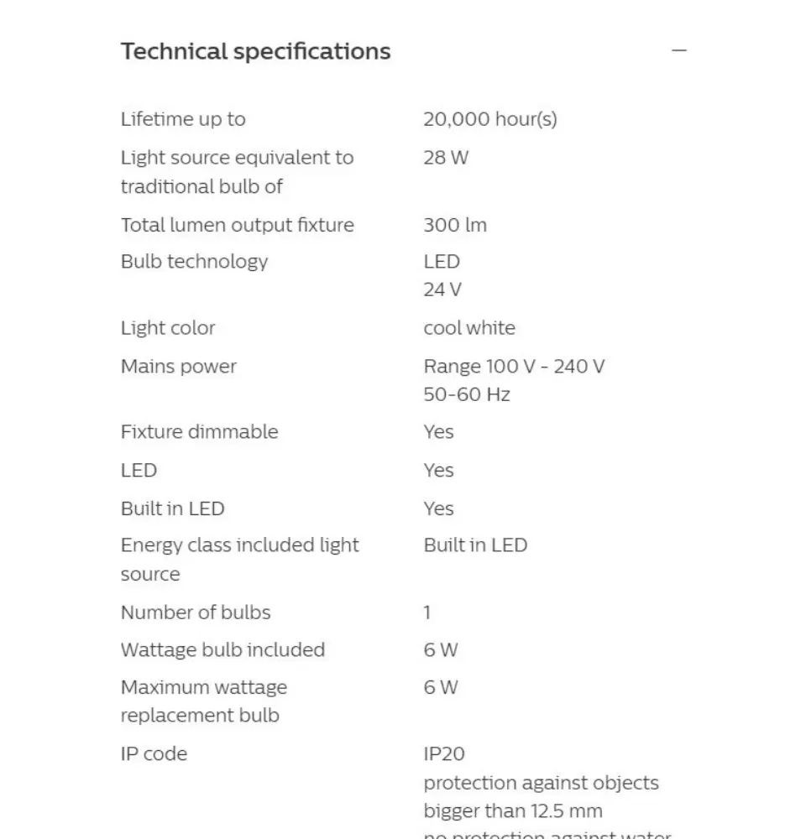Click the "IP code" label
The height and width of the screenshot is (839, 806).
[x=154, y=754]
